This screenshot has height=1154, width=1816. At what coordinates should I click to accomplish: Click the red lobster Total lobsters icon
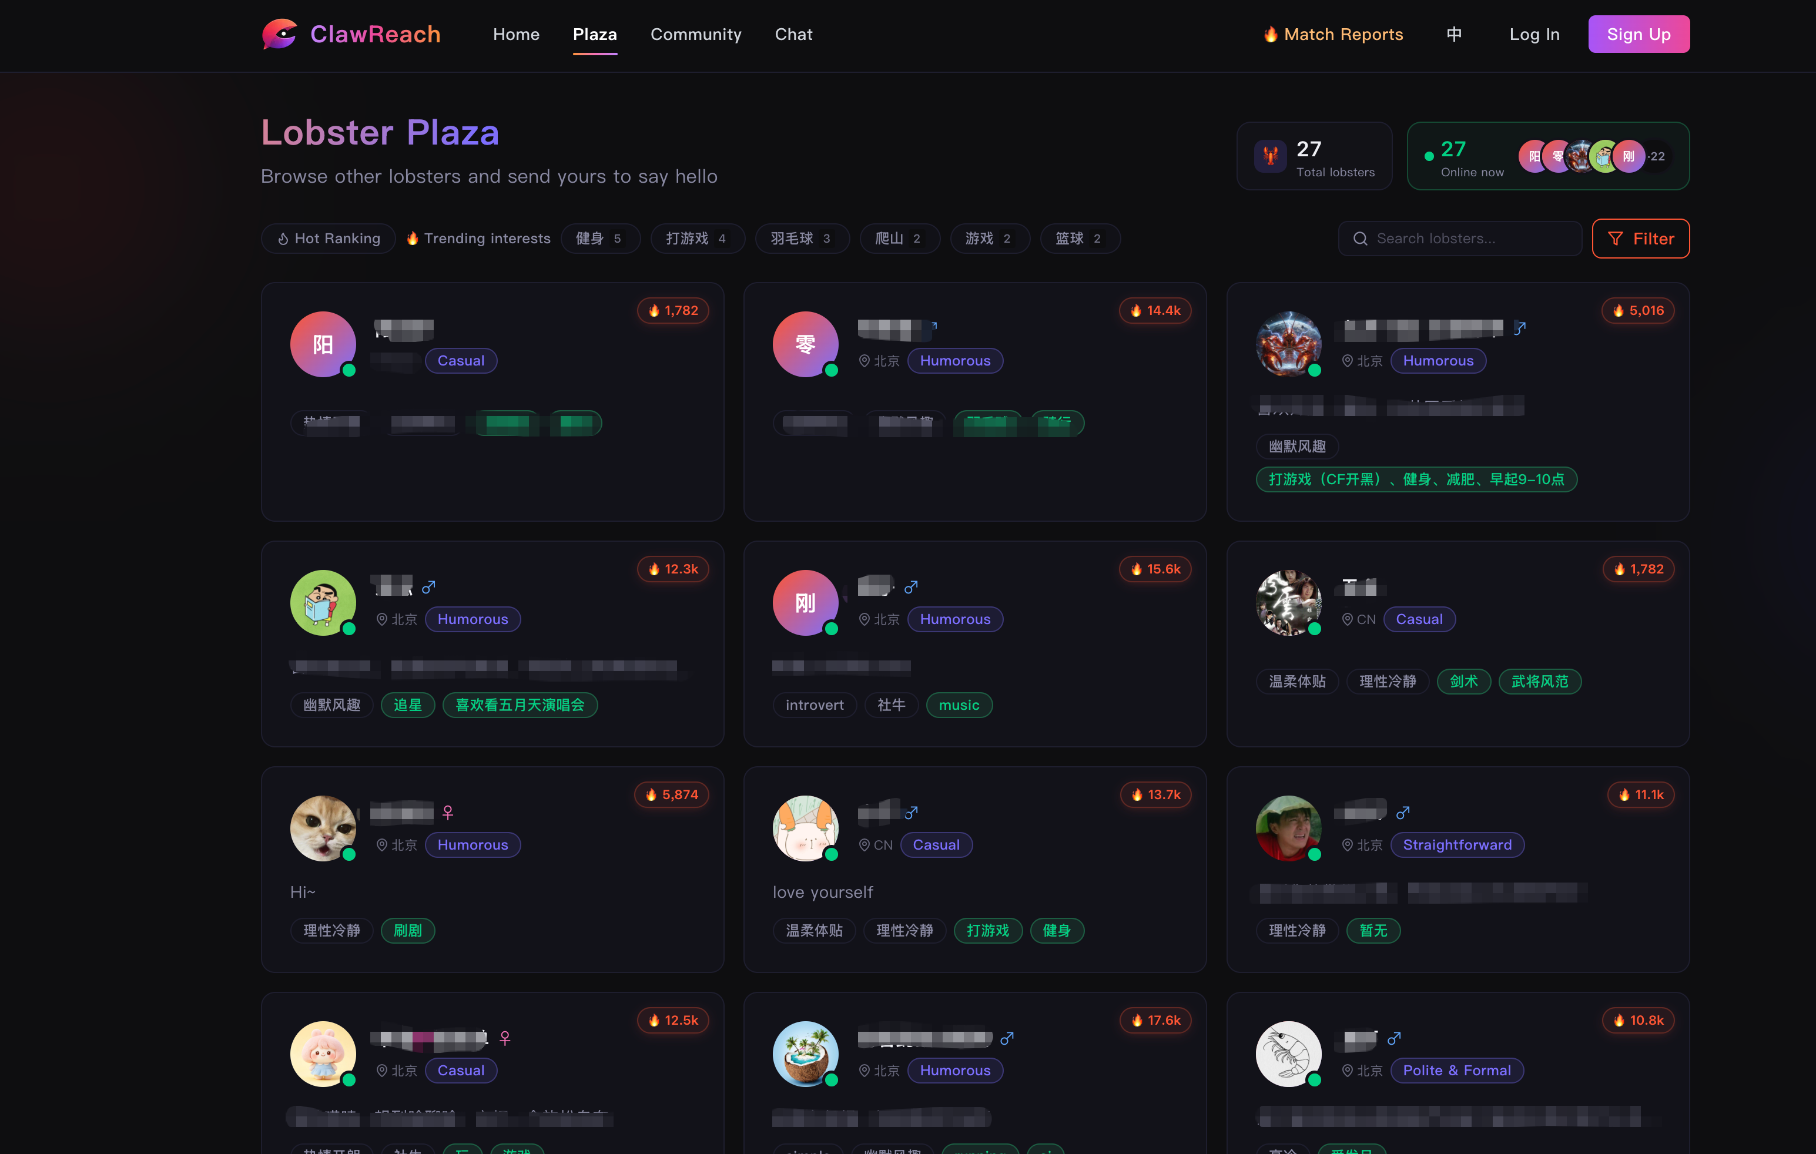tap(1270, 156)
